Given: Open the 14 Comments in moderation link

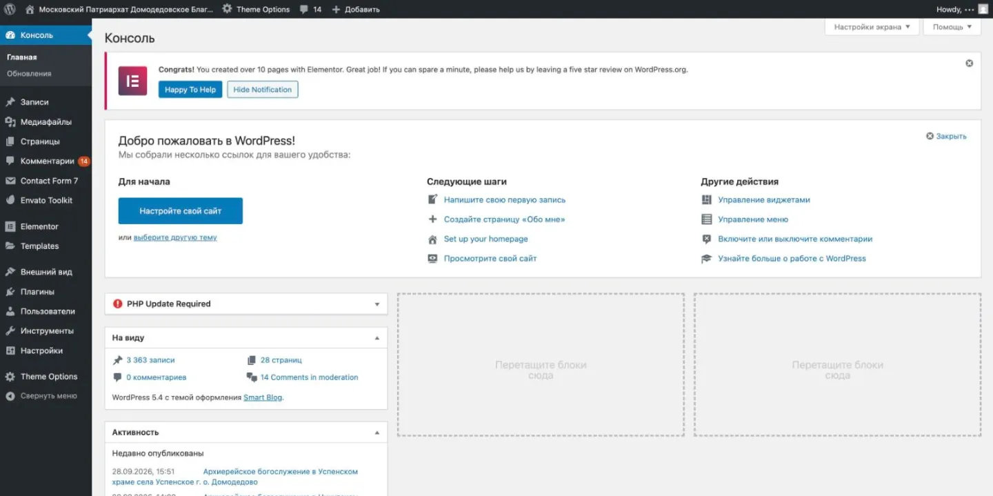Looking at the screenshot, I should [309, 377].
